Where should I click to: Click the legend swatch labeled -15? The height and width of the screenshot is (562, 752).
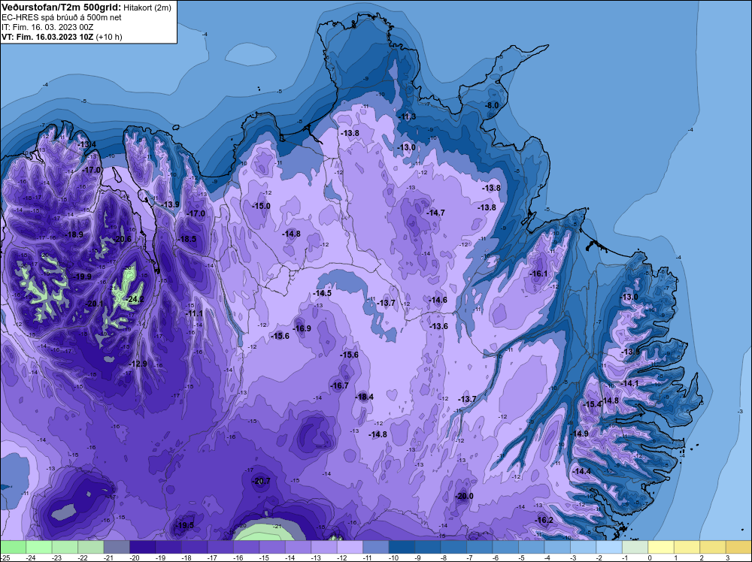pos(272,547)
